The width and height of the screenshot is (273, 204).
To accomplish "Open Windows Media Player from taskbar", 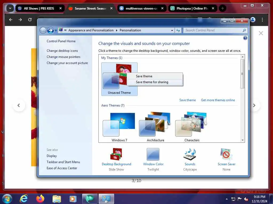I will pos(73,199).
